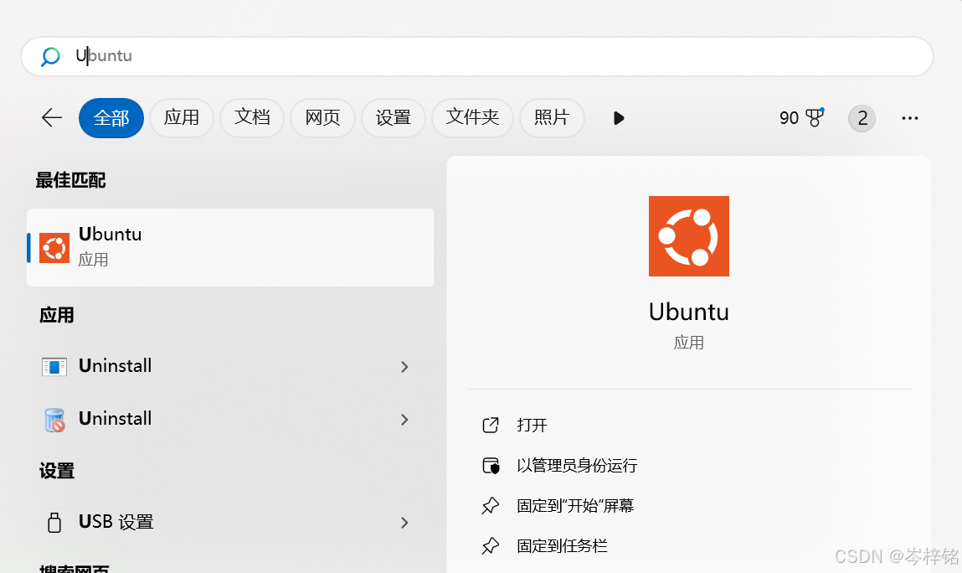Screen dimensions: 962x573
Task: Click large Ubuntu logo in preview
Action: (x=689, y=236)
